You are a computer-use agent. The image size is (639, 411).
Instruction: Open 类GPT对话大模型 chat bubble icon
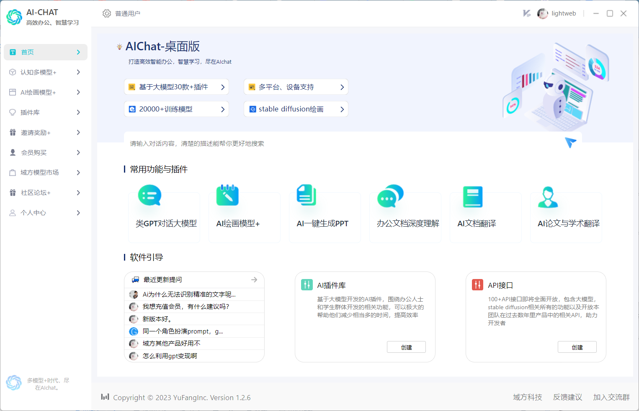[149, 196]
